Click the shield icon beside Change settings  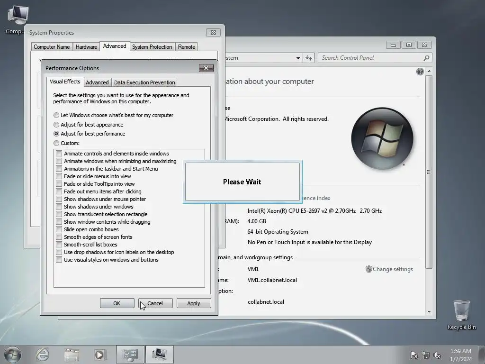368,269
